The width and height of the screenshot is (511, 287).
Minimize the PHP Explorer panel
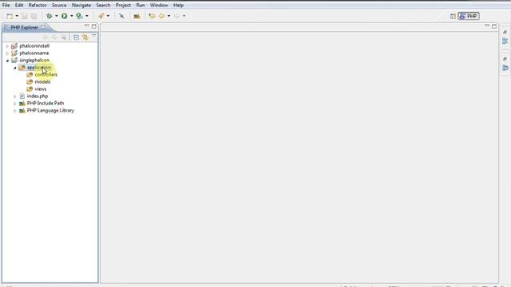(86, 26)
